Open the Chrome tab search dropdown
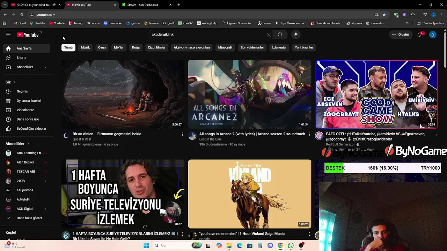This screenshot has width=447, height=251. tap(4, 5)
